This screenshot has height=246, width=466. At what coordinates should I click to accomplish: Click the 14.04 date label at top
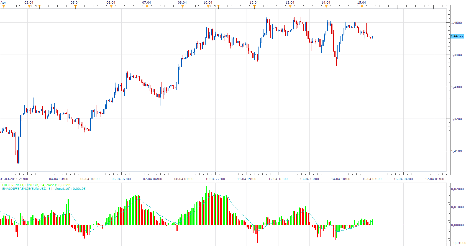326,2
